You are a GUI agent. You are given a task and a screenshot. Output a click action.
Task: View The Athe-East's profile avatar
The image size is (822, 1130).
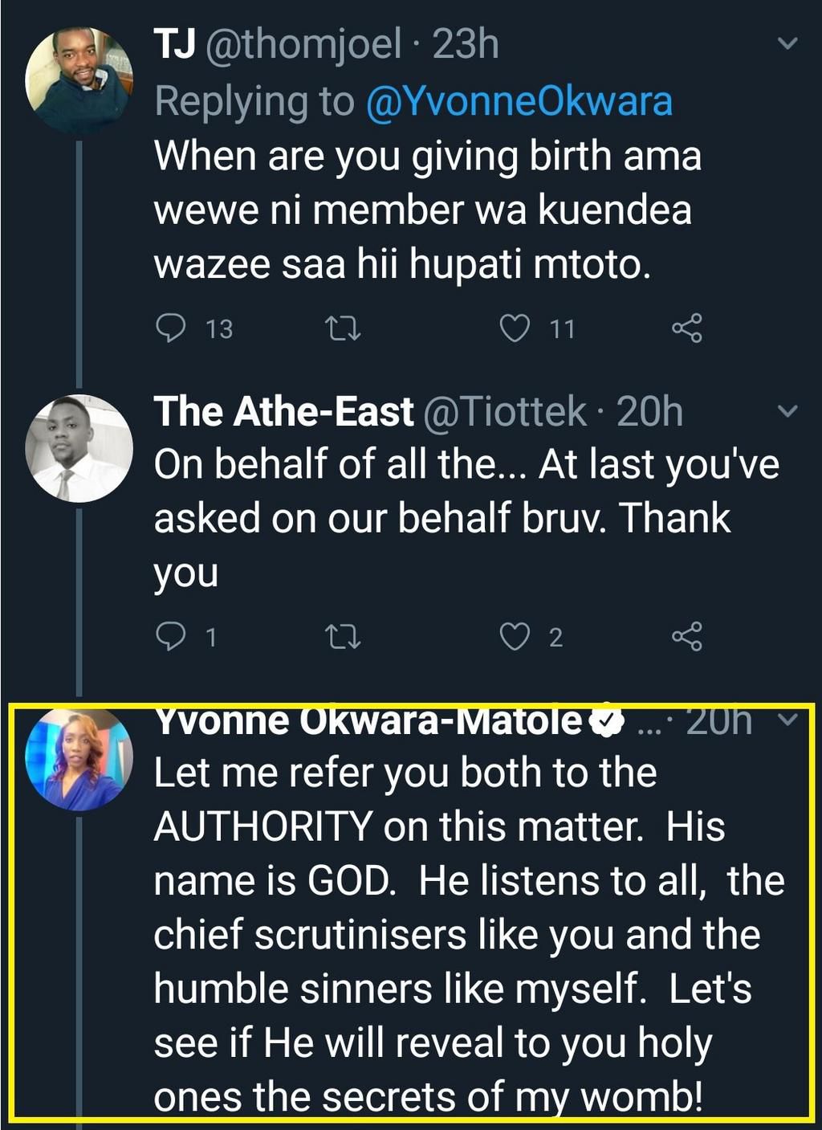79,448
